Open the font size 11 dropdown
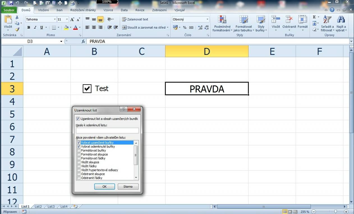 click(67, 19)
